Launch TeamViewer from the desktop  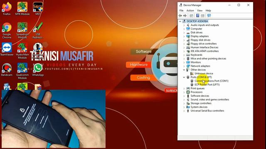[7, 49]
